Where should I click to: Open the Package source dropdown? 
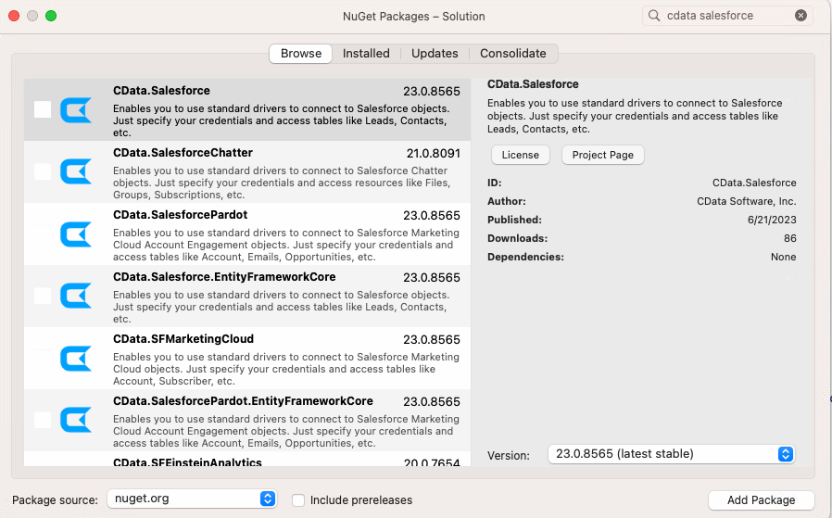(x=192, y=499)
